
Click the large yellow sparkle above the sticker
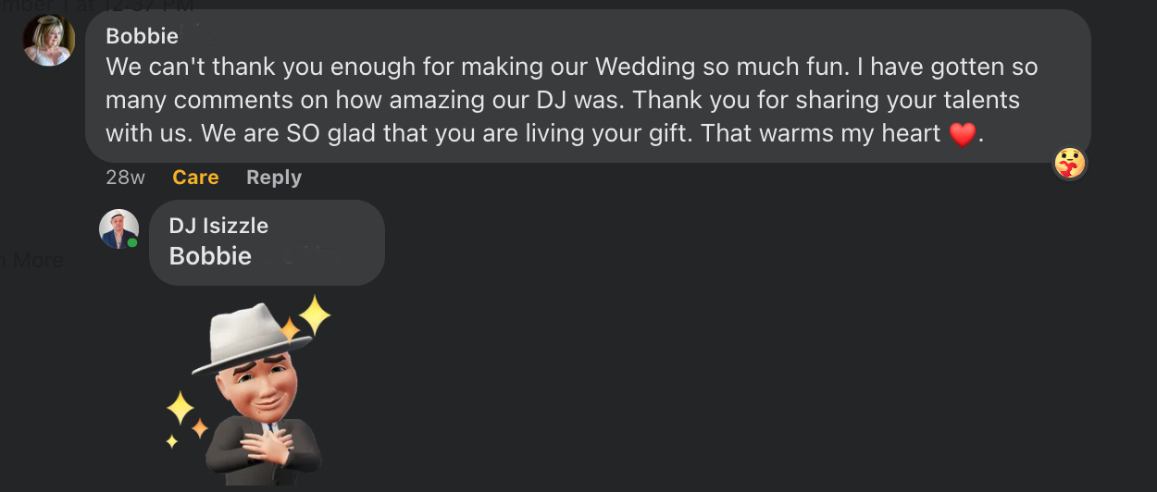pyautogui.click(x=314, y=316)
